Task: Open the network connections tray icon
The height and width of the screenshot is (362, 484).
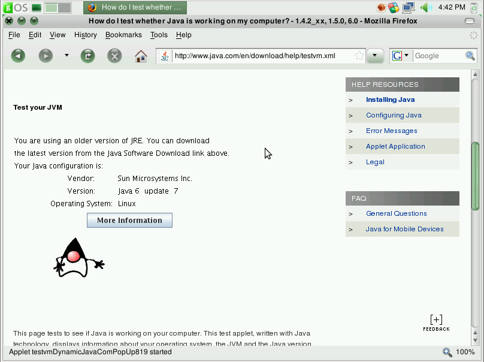Action: 409,7
